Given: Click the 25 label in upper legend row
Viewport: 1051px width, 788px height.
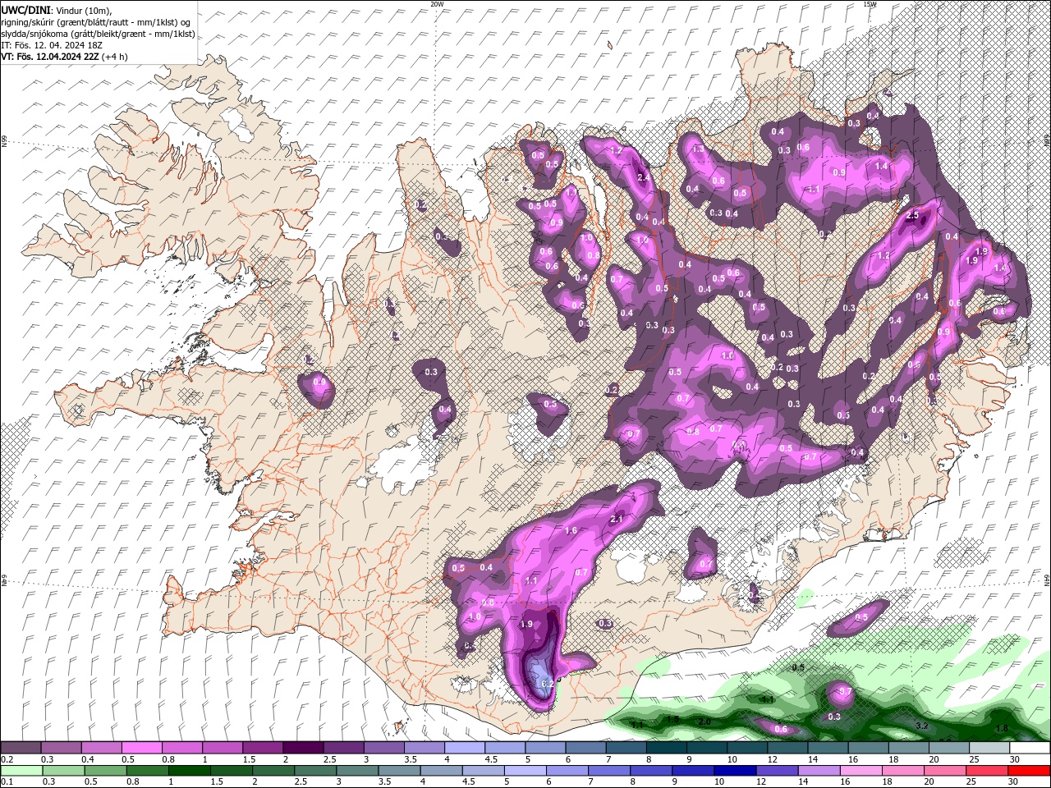Looking at the screenshot, I should click(973, 759).
